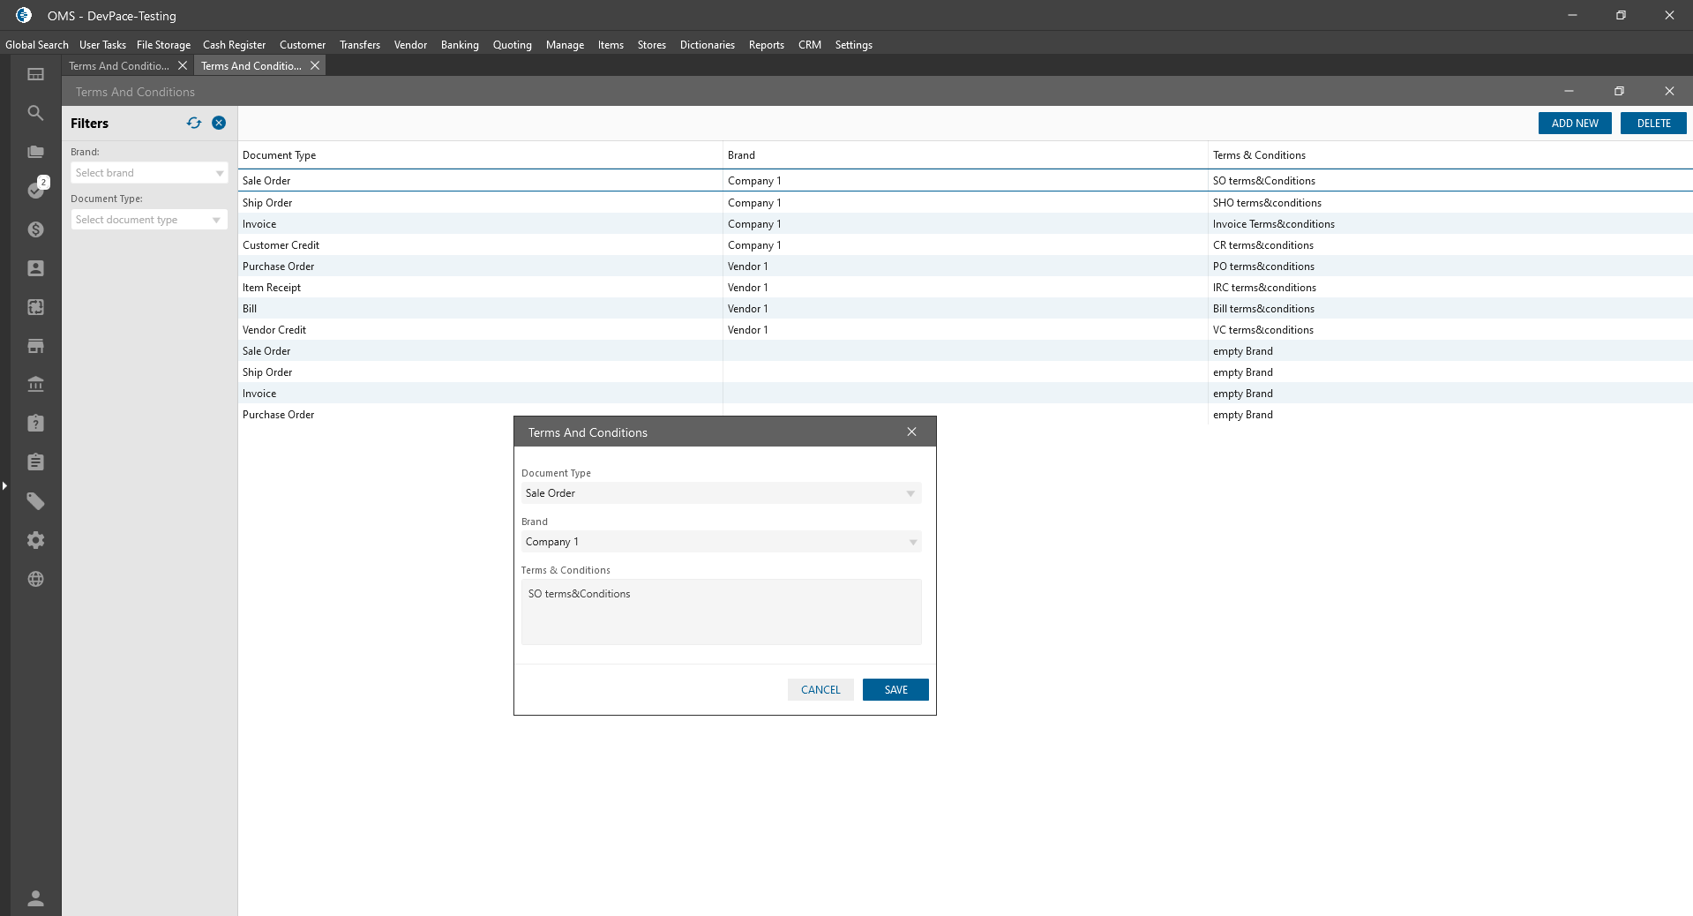Clear filters with the blue X icon

coord(219,123)
